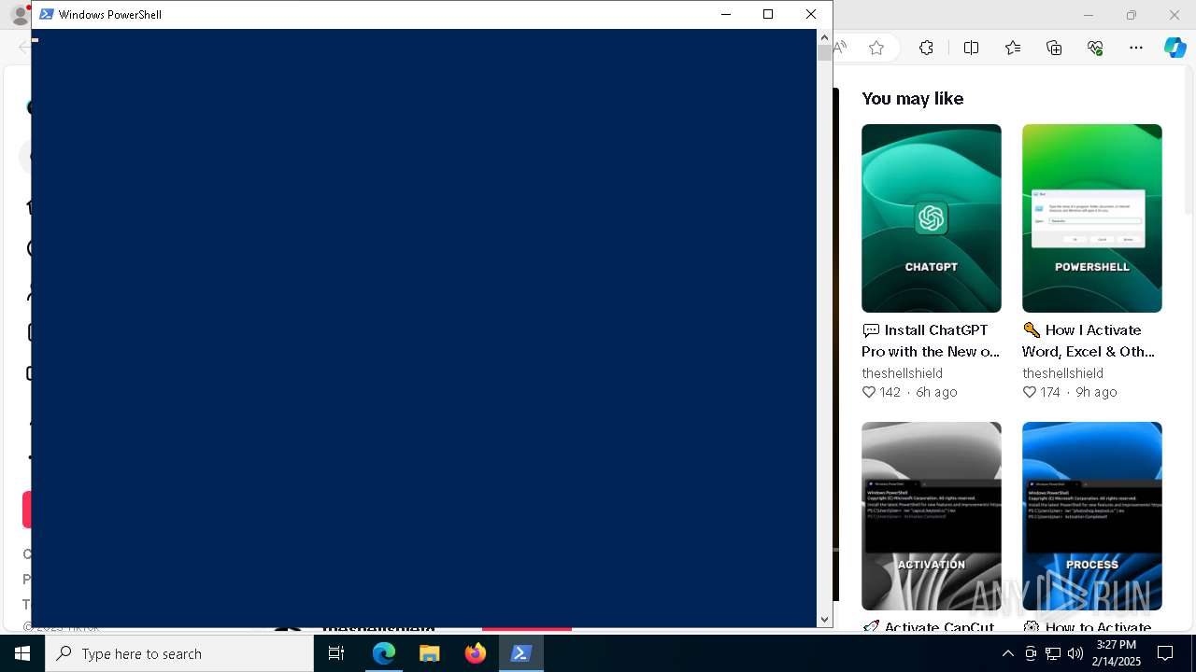Viewport: 1196px width, 672px height.
Task: Click 'Install ChatGPT Pro with the New o...' title
Action: 931,341
